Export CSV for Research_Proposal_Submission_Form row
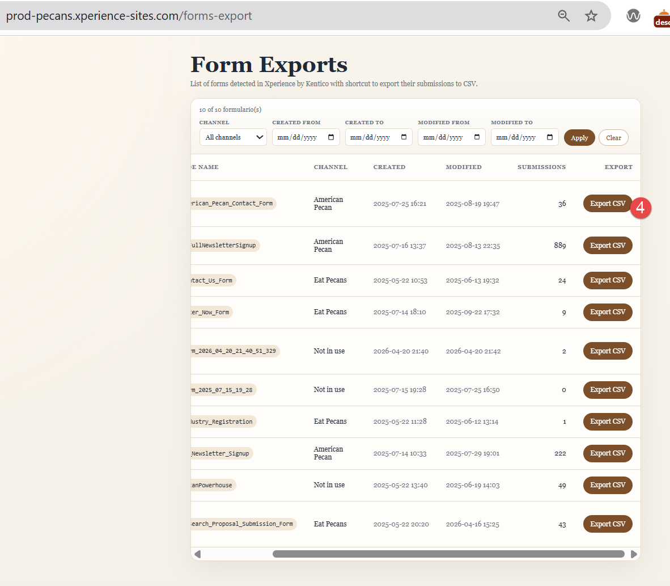670x586 pixels. click(608, 524)
